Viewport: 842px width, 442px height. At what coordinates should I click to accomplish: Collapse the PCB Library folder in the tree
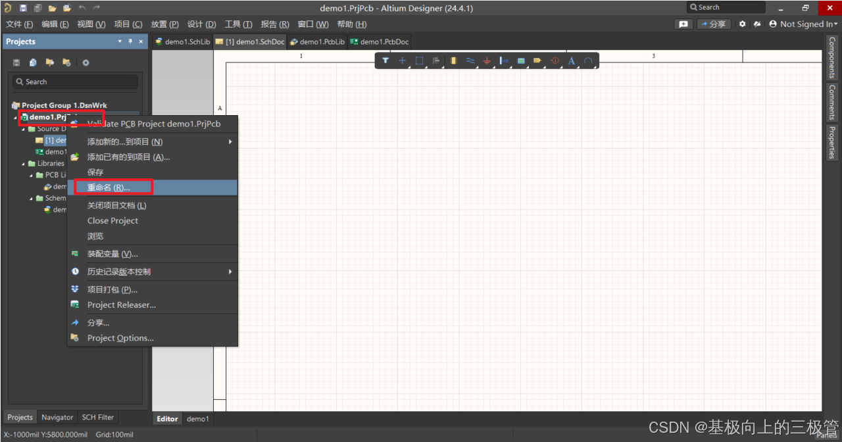pyautogui.click(x=31, y=176)
